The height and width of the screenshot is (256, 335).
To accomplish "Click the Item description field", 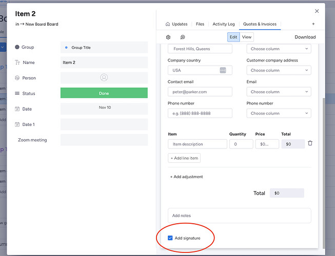I will [198, 144].
